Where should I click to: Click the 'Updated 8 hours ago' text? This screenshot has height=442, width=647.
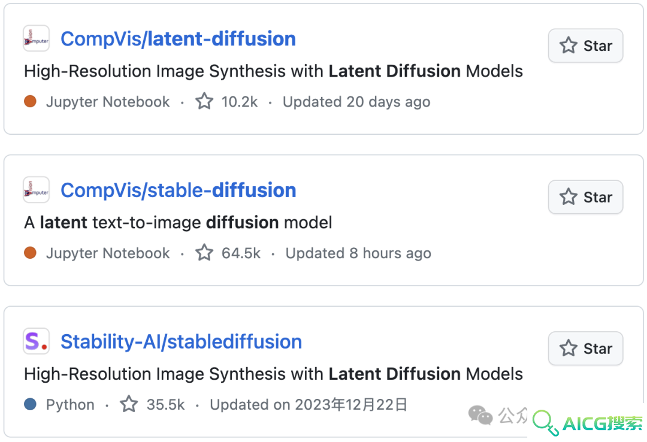click(358, 253)
